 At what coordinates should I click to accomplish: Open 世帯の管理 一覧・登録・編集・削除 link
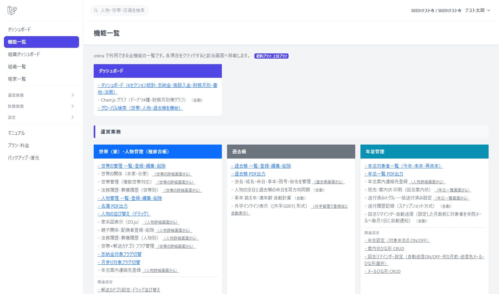[x=132, y=166]
